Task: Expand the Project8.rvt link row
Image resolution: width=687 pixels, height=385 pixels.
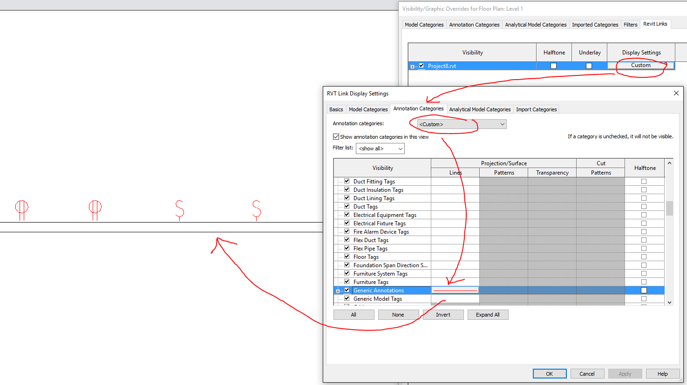Action: tap(412, 67)
